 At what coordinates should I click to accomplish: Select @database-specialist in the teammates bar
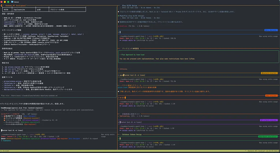pyautogui.click(x=31, y=139)
